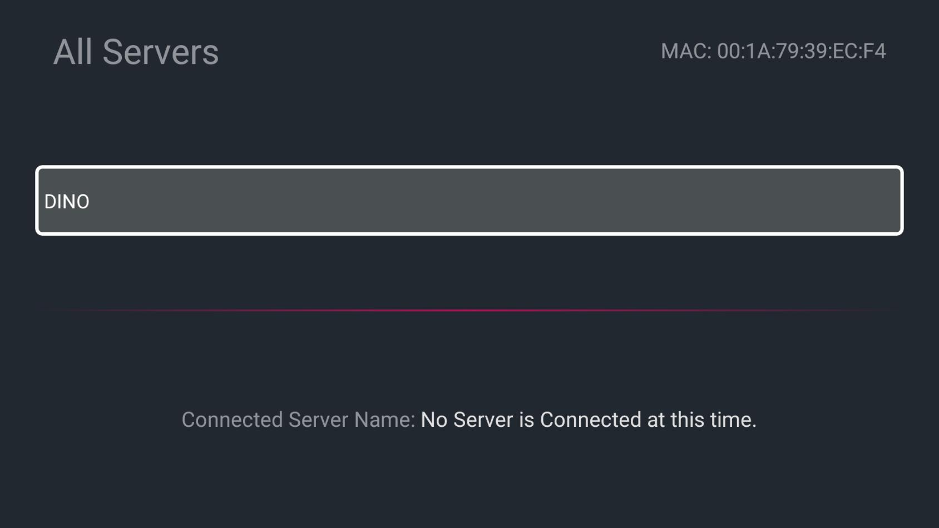Click the DINO server name text
This screenshot has height=528, width=939.
point(67,202)
